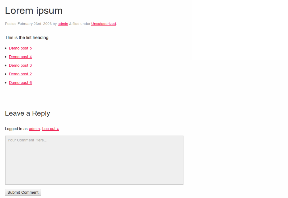Click the 'Leave a Reply' heading
This screenshot has width=288, height=198.
(x=27, y=113)
